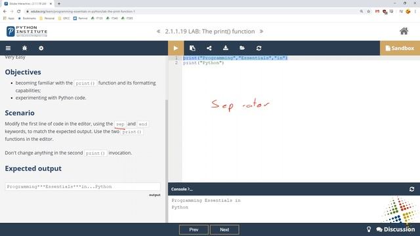Click the browser forward arrow
Screen dimensions: 420x236
click(12, 12)
